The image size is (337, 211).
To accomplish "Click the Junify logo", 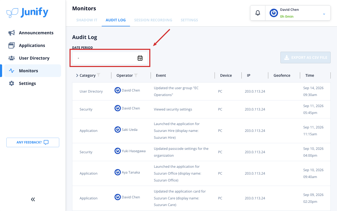I will click(27, 12).
